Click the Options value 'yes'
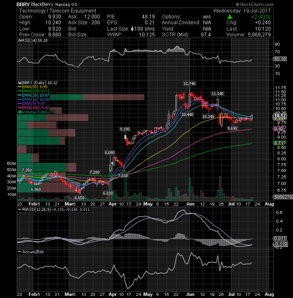The width and height of the screenshot is (293, 298). (x=207, y=17)
